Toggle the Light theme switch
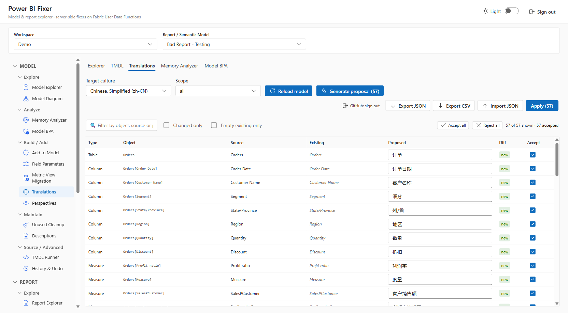The image size is (568, 313). coord(512,11)
